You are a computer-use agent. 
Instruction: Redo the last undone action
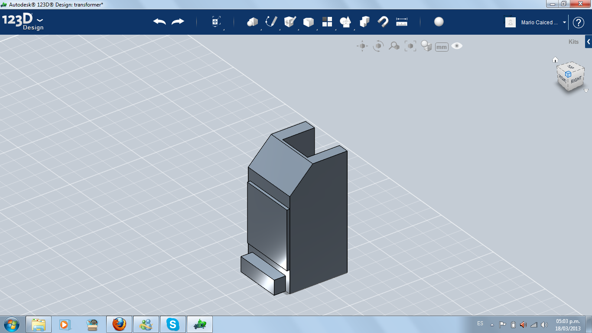(x=178, y=22)
